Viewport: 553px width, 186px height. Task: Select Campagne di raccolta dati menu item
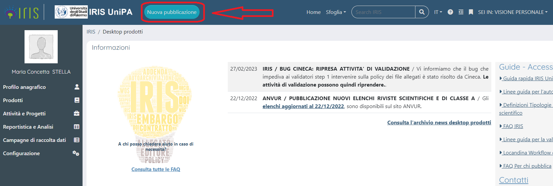tap(34, 140)
